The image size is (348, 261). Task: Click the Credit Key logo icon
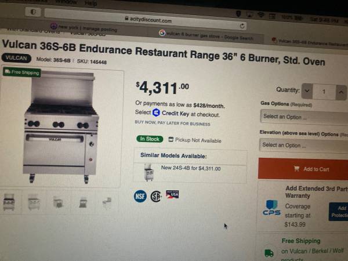(x=156, y=113)
